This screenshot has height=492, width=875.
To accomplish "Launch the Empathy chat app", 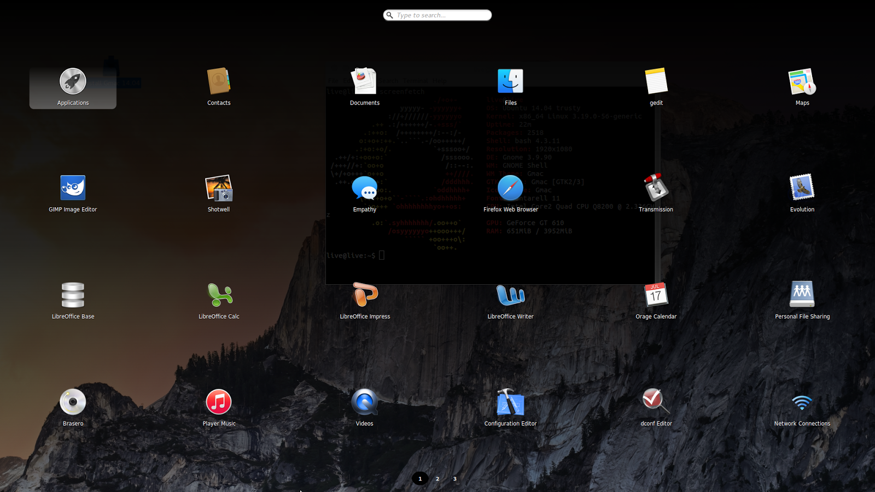I will click(365, 188).
